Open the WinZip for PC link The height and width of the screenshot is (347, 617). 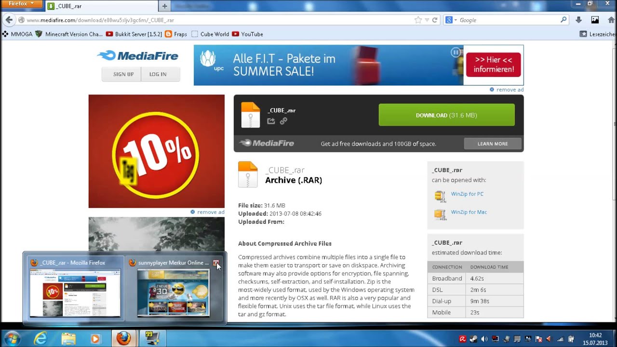tap(467, 194)
